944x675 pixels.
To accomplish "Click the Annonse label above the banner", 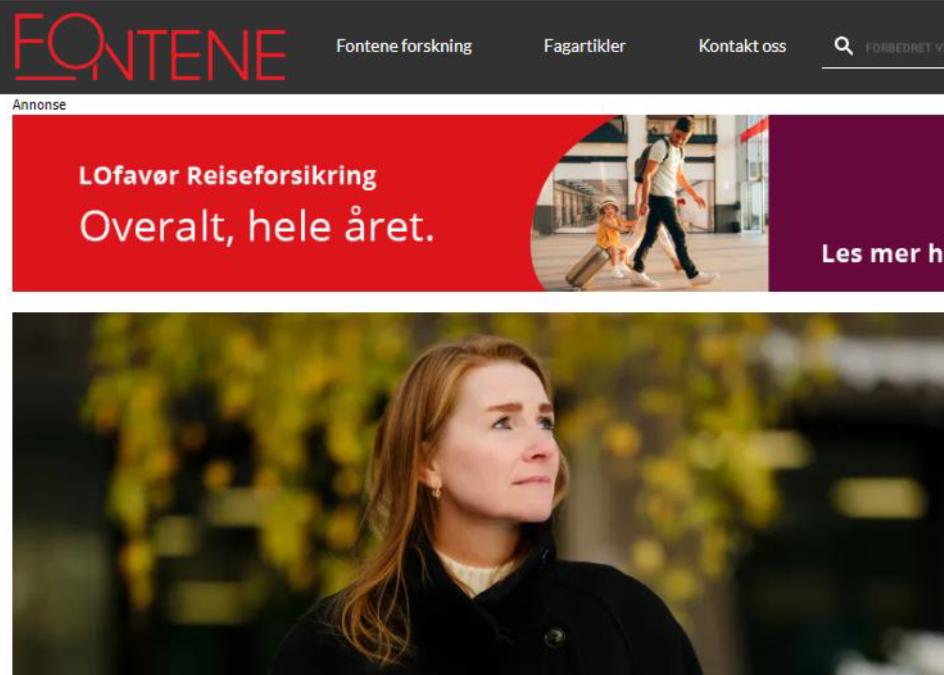I will (39, 105).
